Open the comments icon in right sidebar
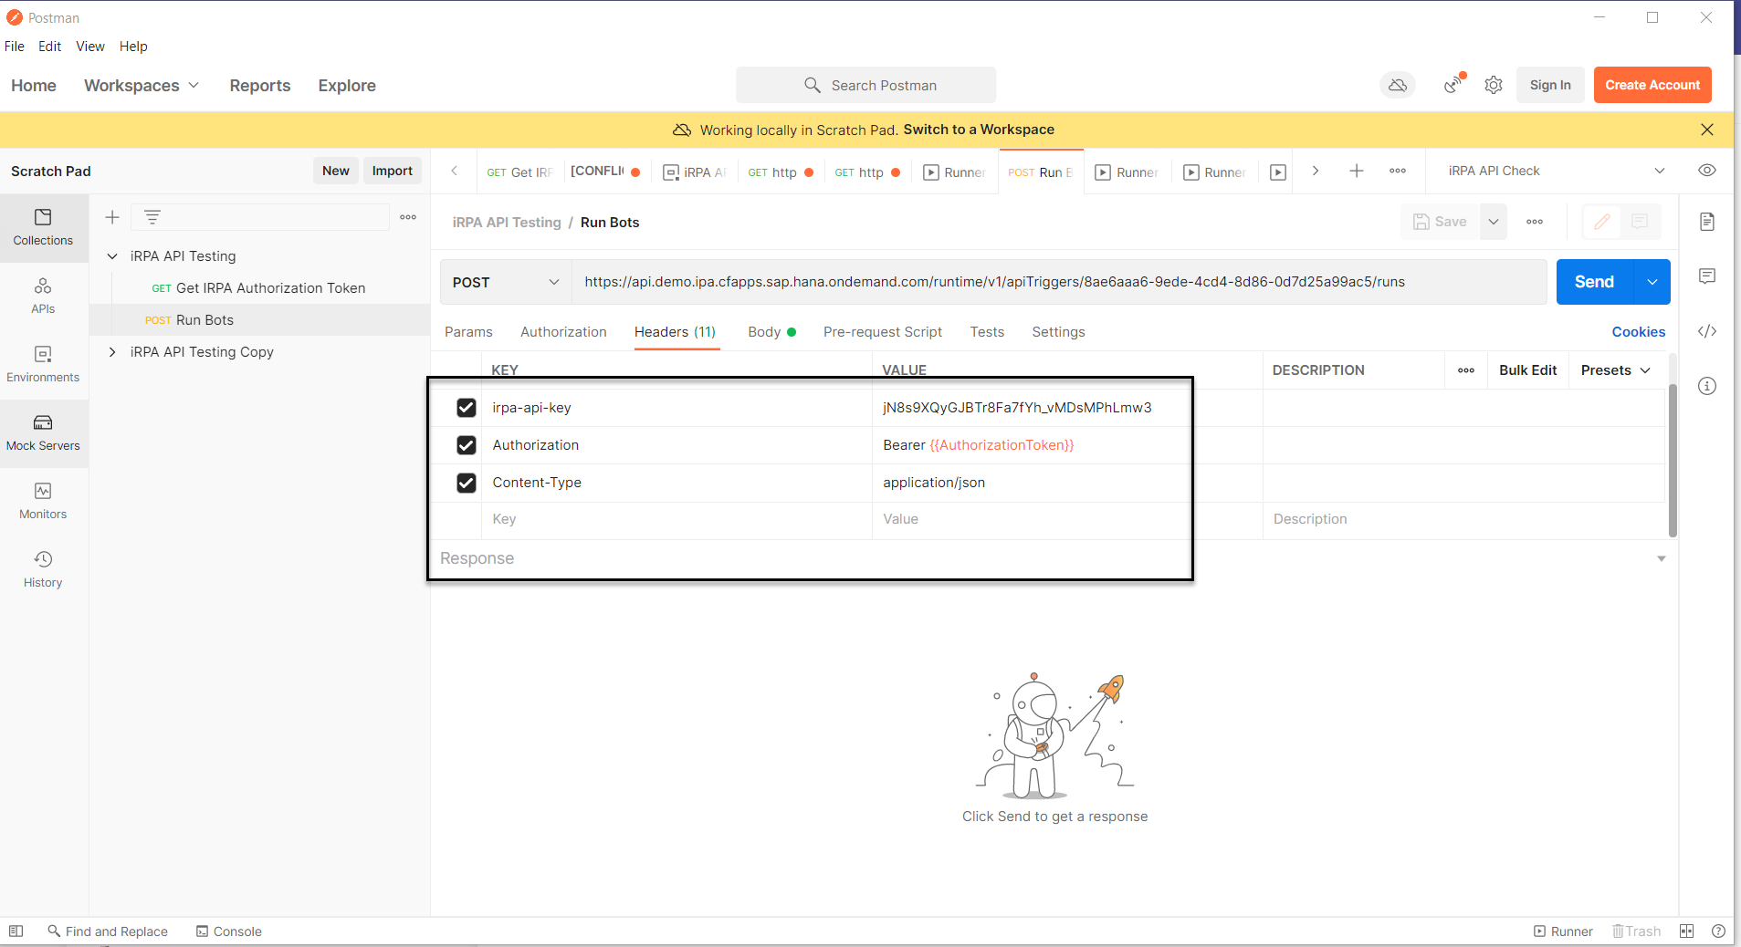Screen dimensions: 1741x947 pos(1707,276)
